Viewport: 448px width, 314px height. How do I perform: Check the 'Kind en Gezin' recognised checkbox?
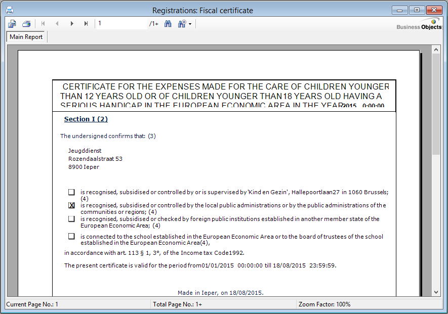71,192
